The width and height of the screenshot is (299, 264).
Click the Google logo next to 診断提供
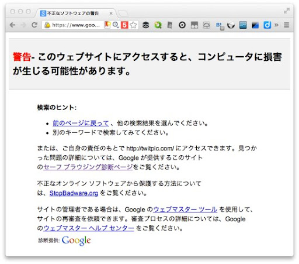point(77,241)
